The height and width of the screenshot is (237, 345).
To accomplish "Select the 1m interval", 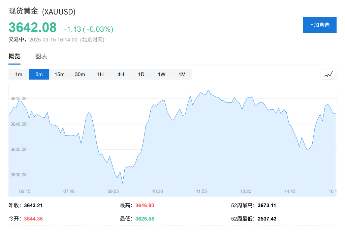I will pyautogui.click(x=19, y=75).
